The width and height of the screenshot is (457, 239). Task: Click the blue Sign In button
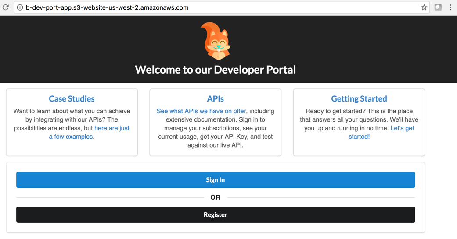216,179
